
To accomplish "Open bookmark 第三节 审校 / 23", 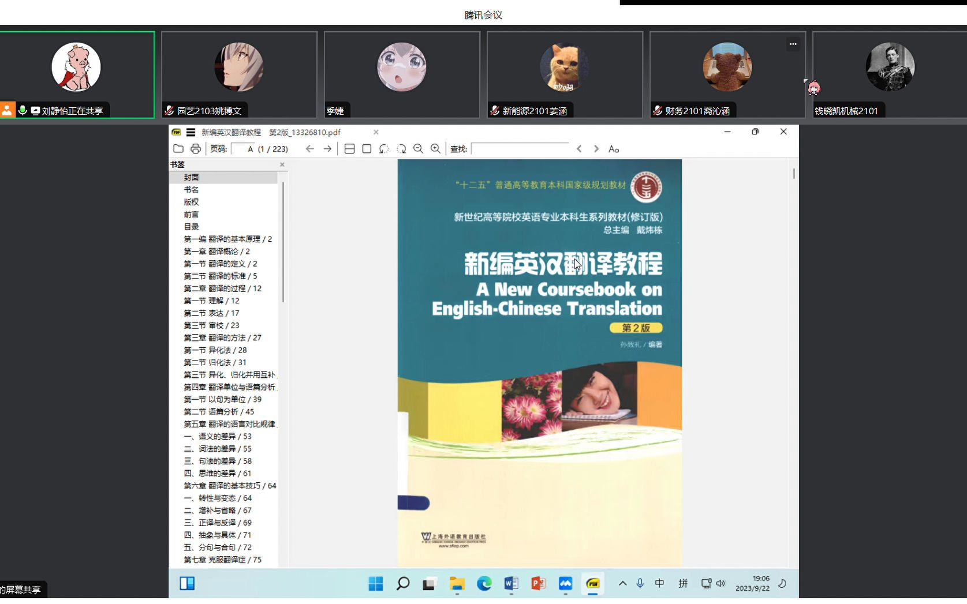I will click(211, 325).
